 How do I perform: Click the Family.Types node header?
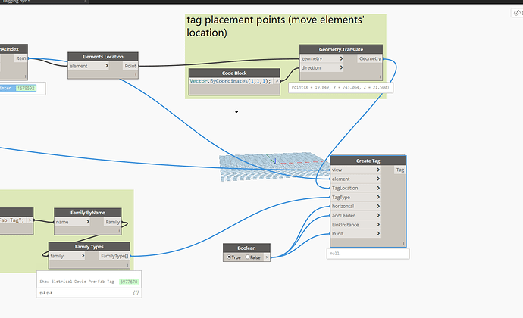coord(89,247)
